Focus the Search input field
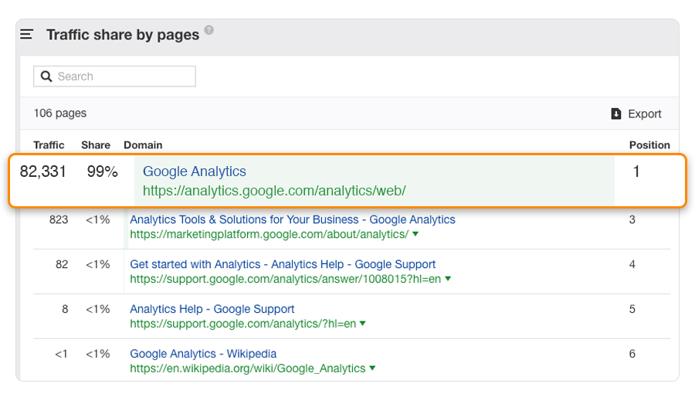Screen dimensions: 695x397 point(114,76)
